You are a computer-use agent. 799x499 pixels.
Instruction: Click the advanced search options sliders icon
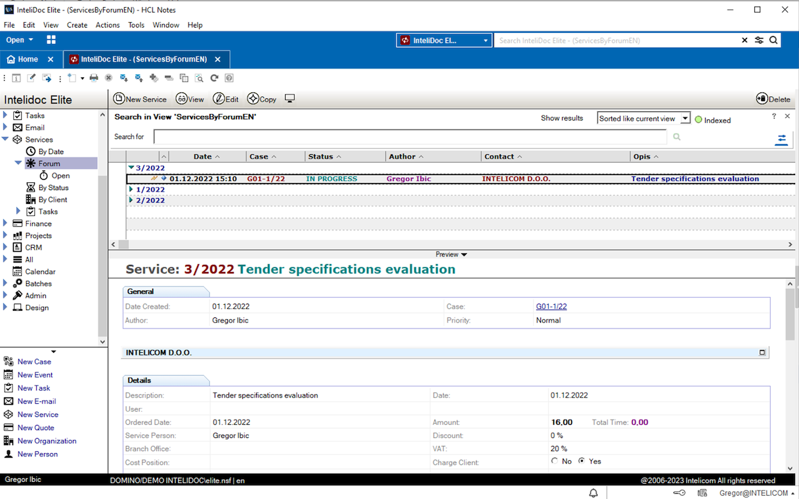coord(759,40)
